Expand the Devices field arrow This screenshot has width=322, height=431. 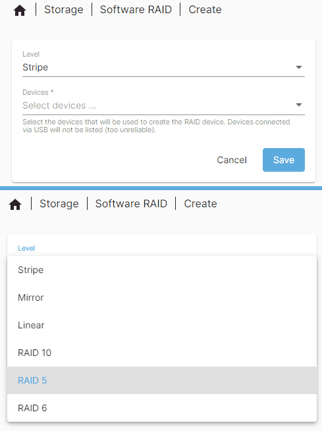299,105
